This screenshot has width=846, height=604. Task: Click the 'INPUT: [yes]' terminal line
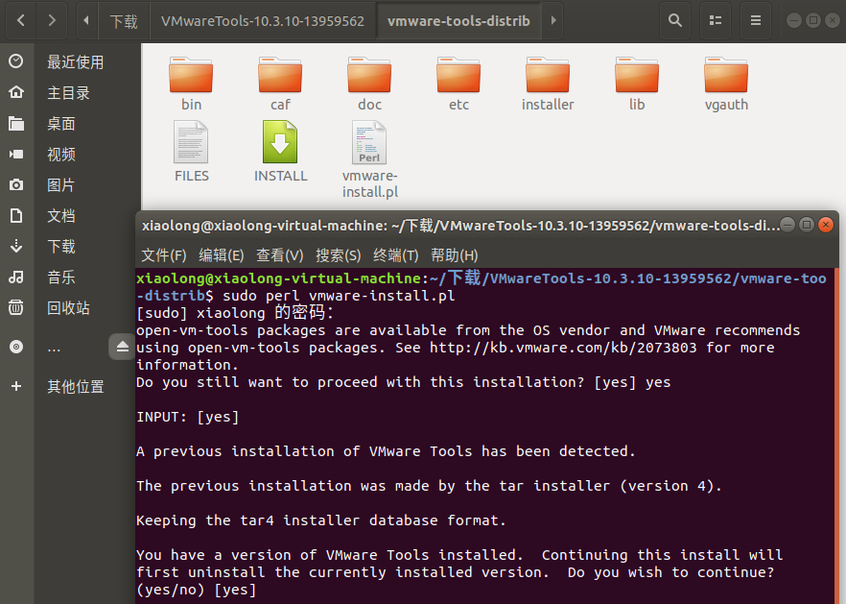tap(188, 417)
